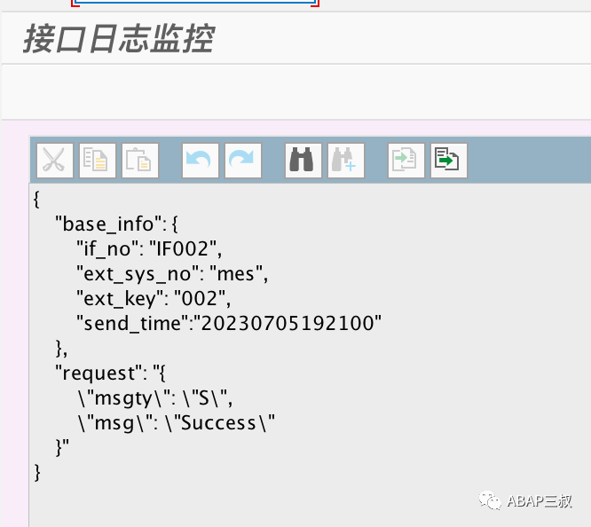Click the Paste clipboard icon

click(140, 161)
